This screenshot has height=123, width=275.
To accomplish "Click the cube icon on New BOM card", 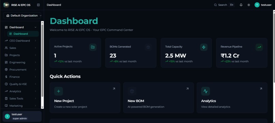I will (x=132, y=91).
